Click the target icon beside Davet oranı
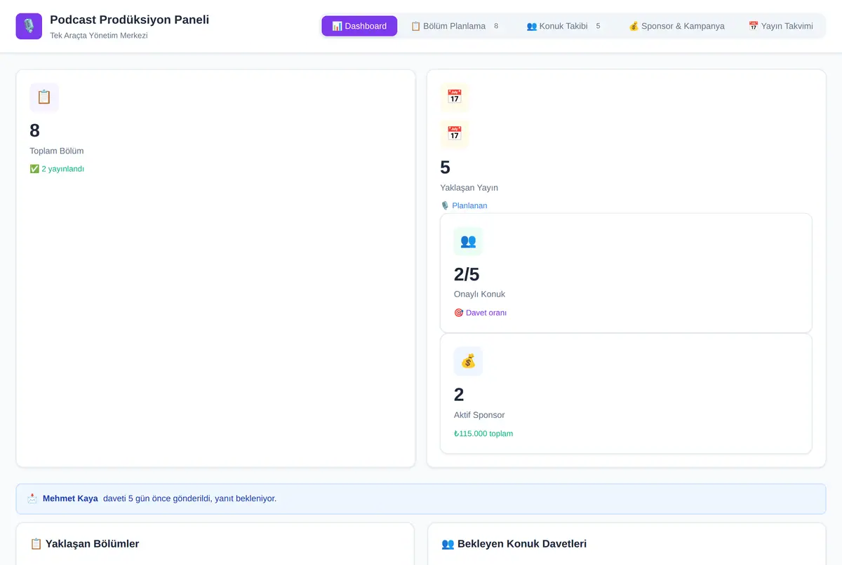842x565 pixels. click(459, 313)
